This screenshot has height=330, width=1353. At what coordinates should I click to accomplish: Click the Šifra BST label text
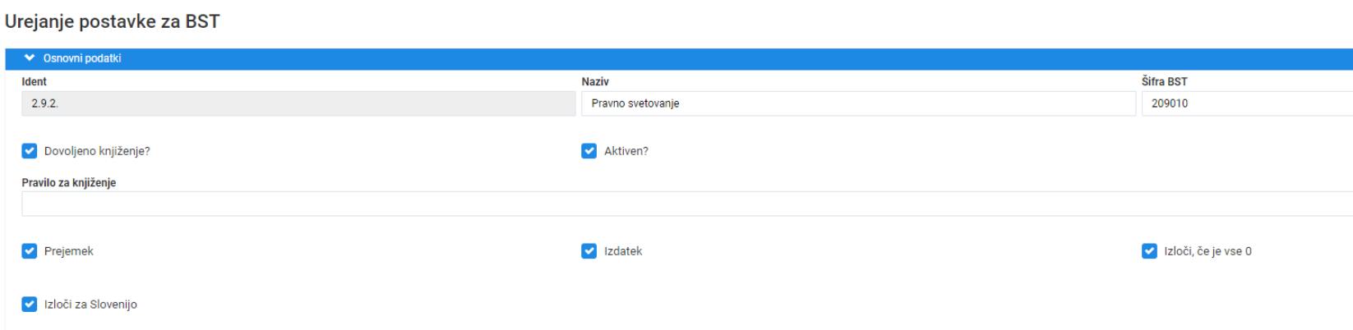pyautogui.click(x=1164, y=82)
